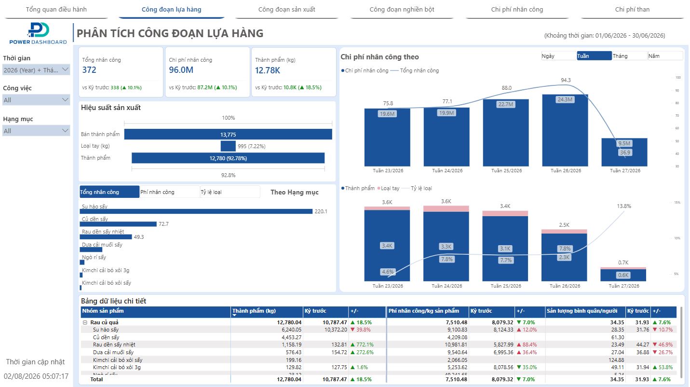Open the Chi phí than tab
690x387 pixels.
(x=632, y=10)
